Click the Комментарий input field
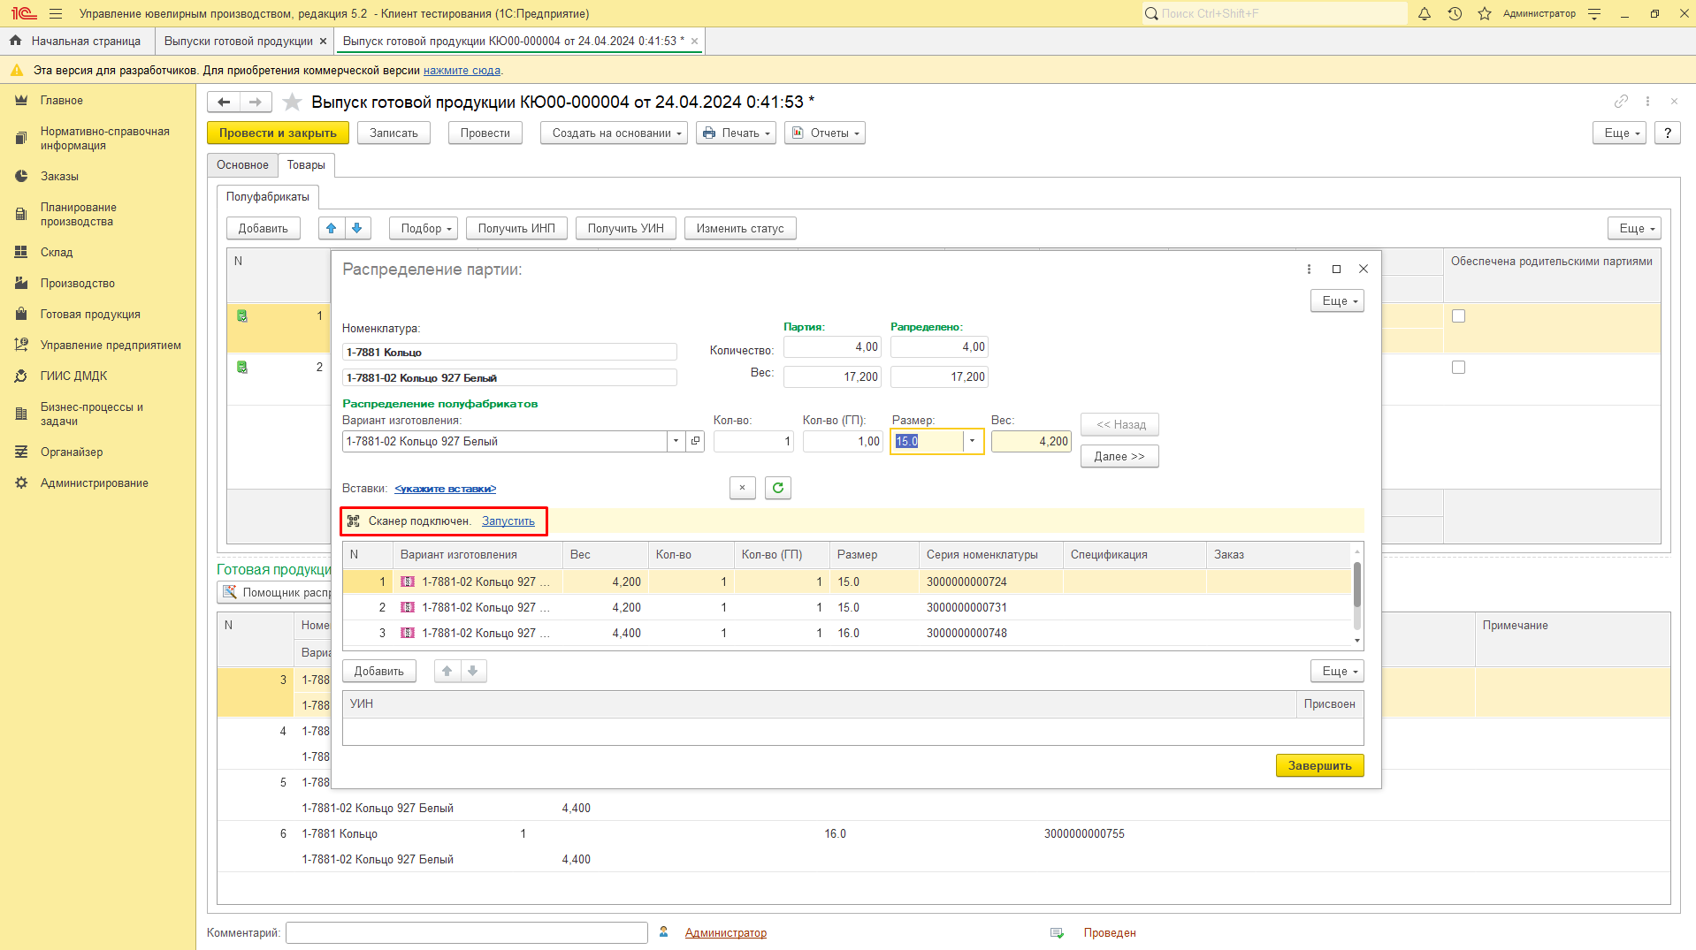The width and height of the screenshot is (1696, 950). click(x=467, y=932)
